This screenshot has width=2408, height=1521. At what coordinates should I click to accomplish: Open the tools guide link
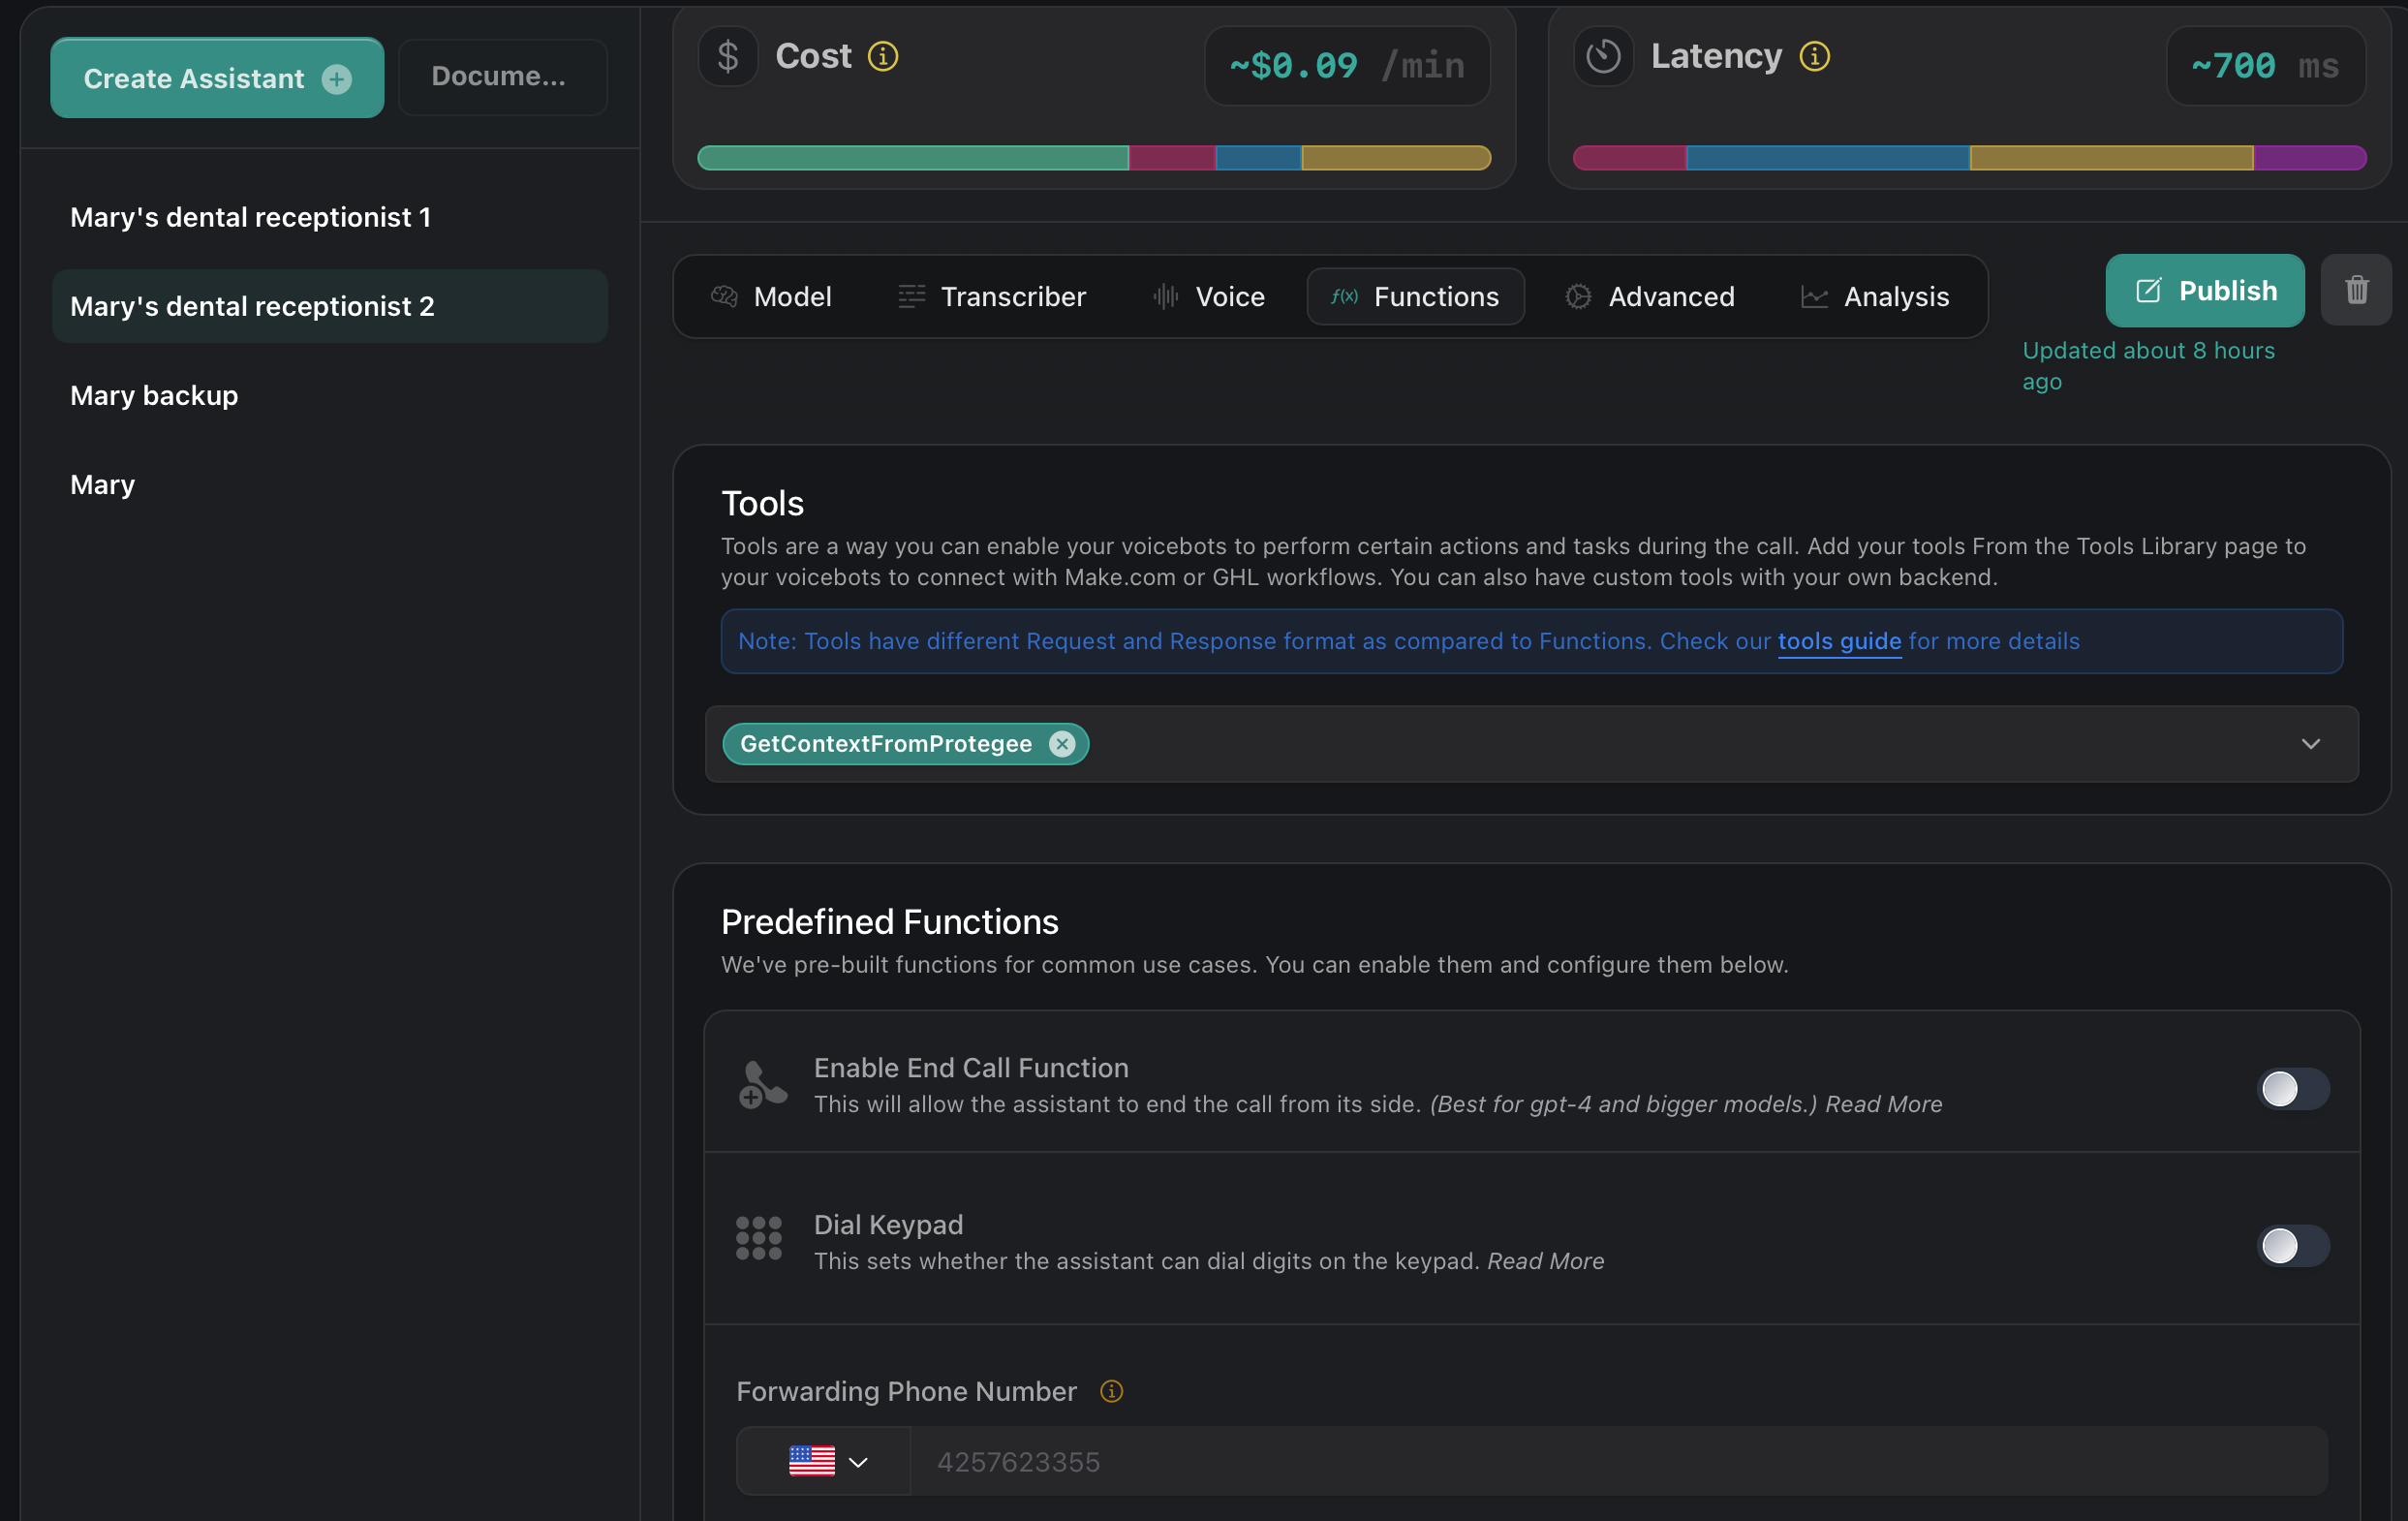point(1839,641)
